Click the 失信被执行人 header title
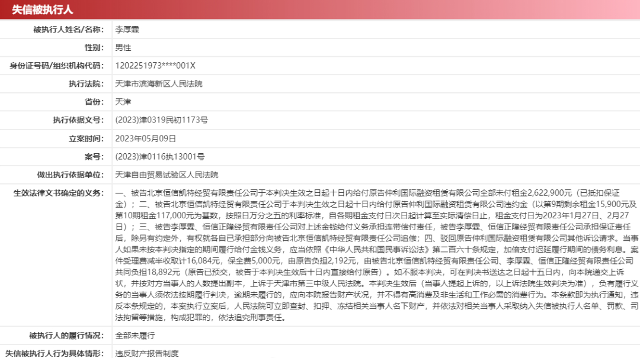This screenshot has height=358, width=640. point(43,9)
